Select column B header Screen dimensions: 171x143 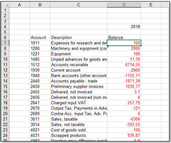click(x=40, y=5)
